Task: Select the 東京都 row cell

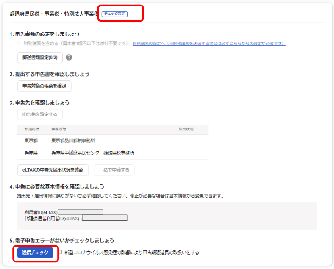Action: click(x=31, y=141)
